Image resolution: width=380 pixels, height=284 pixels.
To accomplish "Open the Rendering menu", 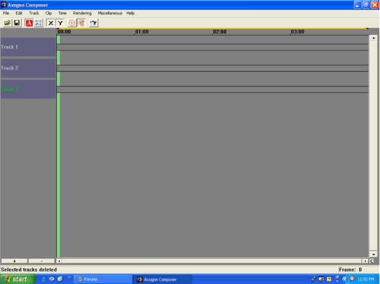I will click(x=82, y=13).
